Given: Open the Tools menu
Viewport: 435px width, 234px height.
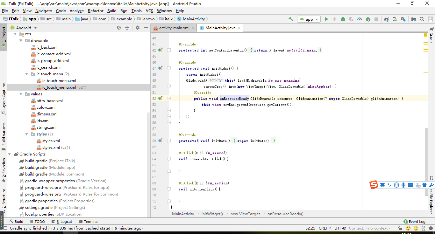Looking at the screenshot, I should tap(136, 10).
